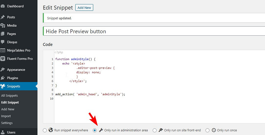Click Add New in Snippets submenu
The height and width of the screenshot is (135, 265).
8,109
